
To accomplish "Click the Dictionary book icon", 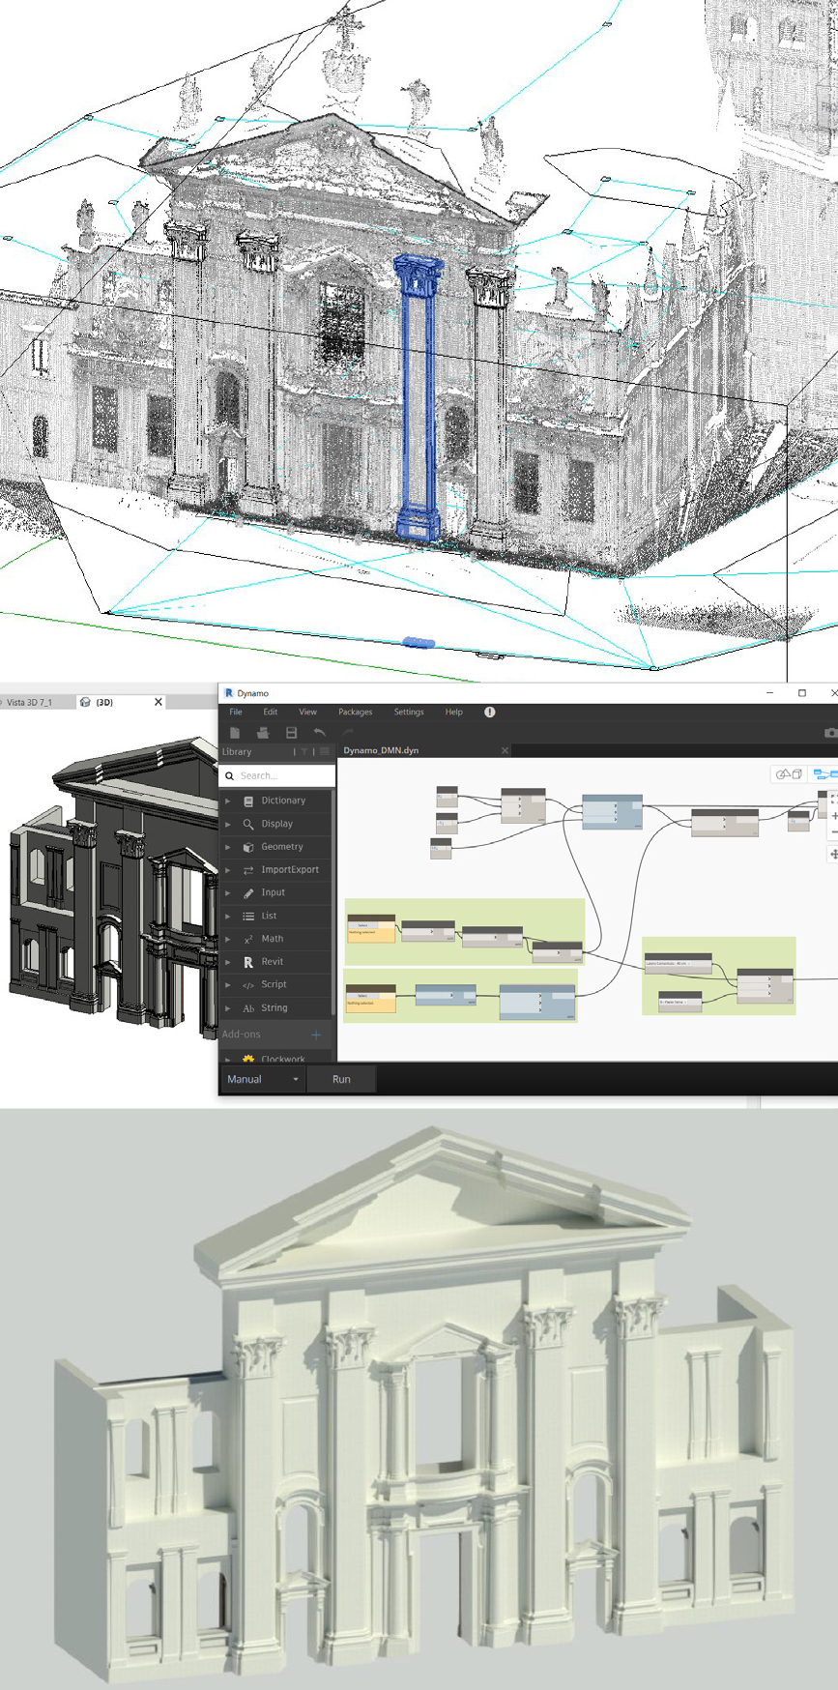I will (x=248, y=801).
